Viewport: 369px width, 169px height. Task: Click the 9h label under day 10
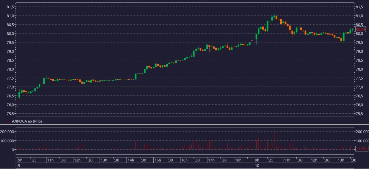click(x=257, y=160)
